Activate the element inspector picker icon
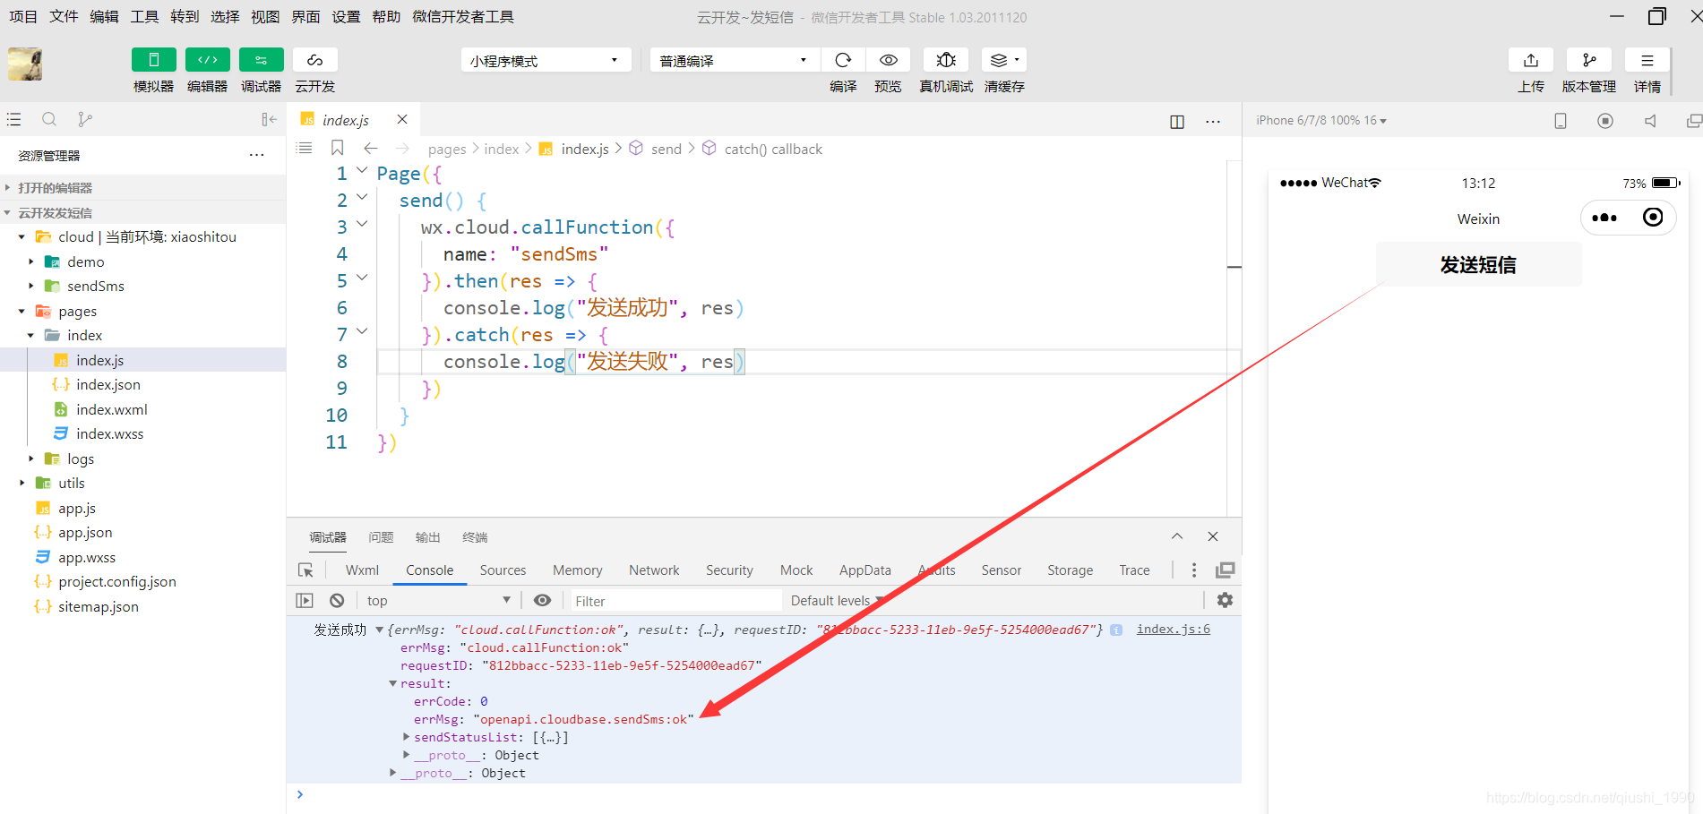The width and height of the screenshot is (1703, 814). [x=305, y=570]
